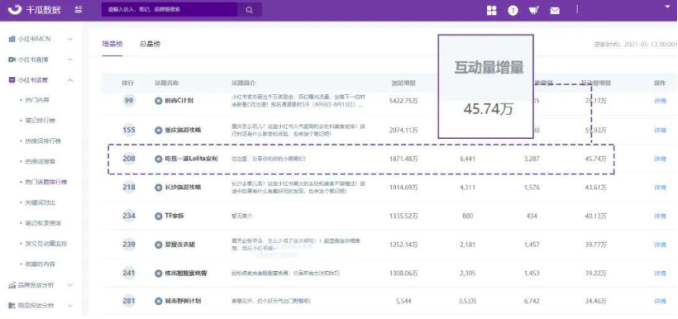Click the value 43.61万
The height and width of the screenshot is (319, 678).
point(595,188)
